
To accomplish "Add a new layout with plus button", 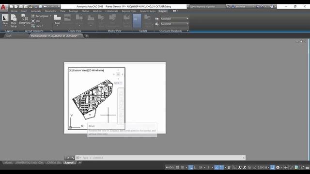I will (x=80, y=162).
